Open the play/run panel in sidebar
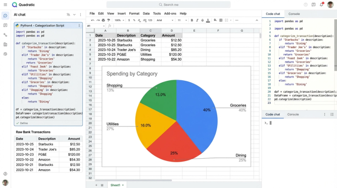 [5, 25]
